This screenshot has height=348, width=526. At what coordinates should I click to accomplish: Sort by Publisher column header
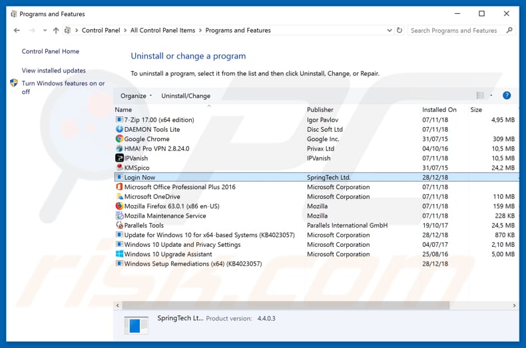click(320, 110)
